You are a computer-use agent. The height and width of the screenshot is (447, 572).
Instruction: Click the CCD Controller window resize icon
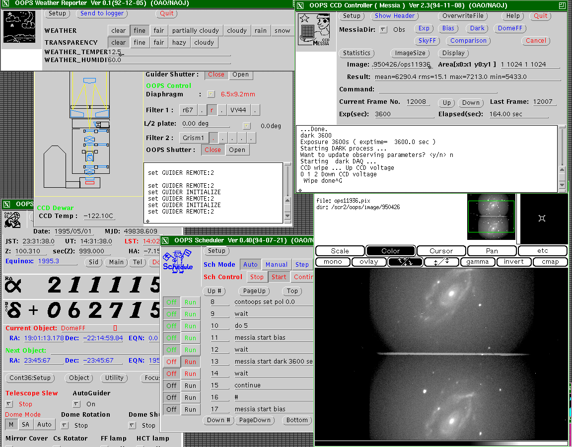pos(562,5)
